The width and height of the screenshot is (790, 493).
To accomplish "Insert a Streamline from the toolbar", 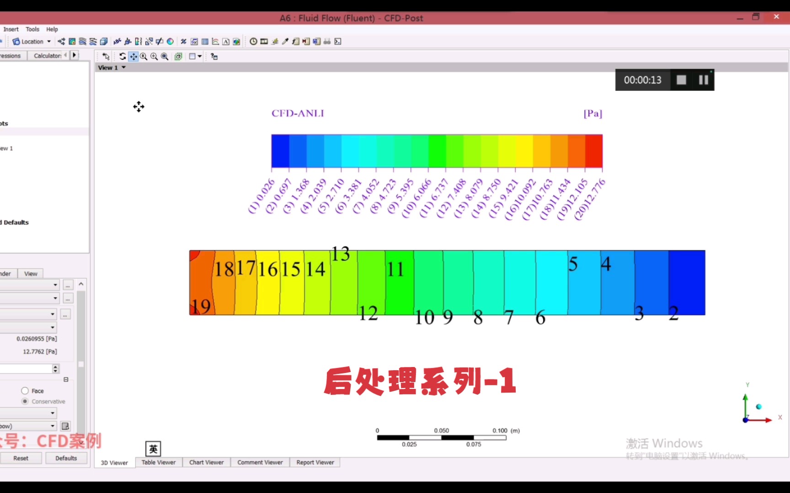I will click(82, 42).
